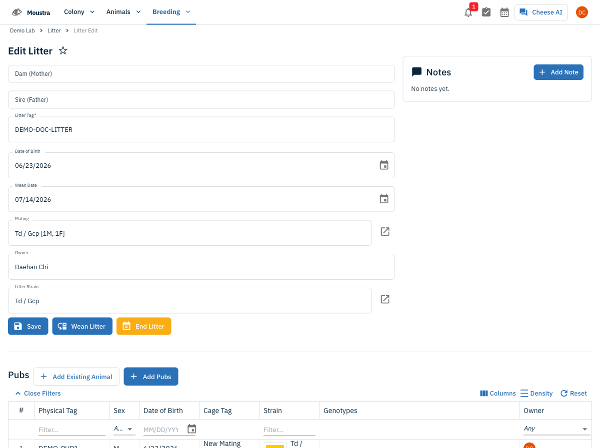Open the Sex filter dropdown
Screen dimensions: 600x448
tap(124, 429)
